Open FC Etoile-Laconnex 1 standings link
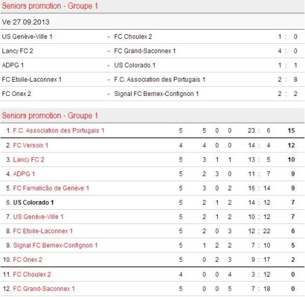The image size is (305, 297). click(x=43, y=231)
